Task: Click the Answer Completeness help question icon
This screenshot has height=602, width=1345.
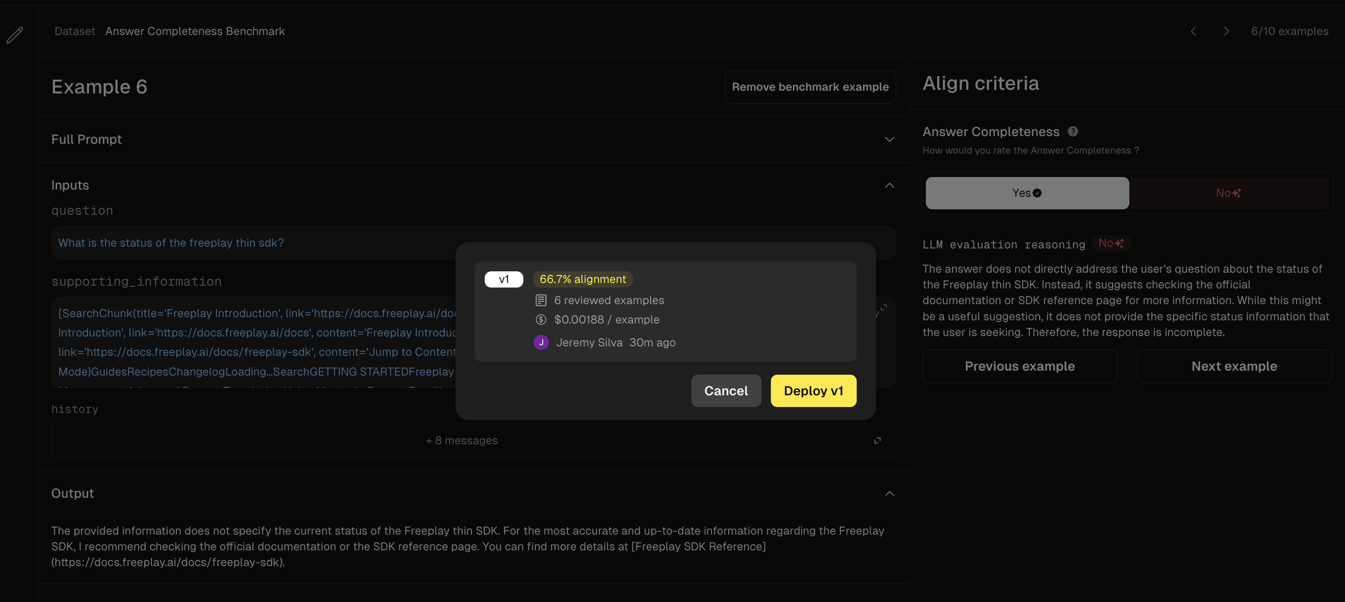Action: 1072,132
